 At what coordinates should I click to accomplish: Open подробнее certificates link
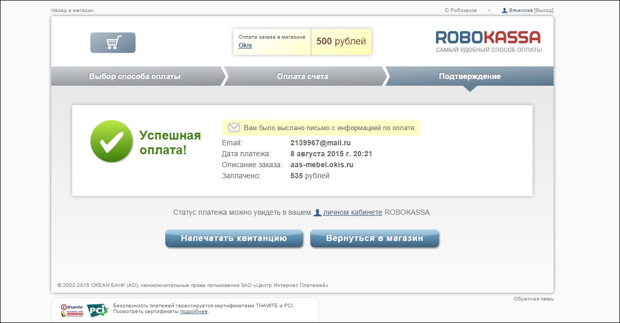[194, 312]
